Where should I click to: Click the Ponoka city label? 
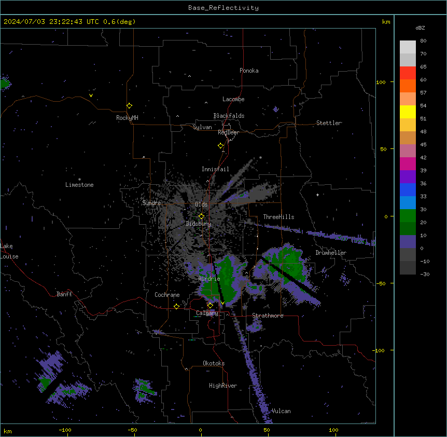[249, 71]
